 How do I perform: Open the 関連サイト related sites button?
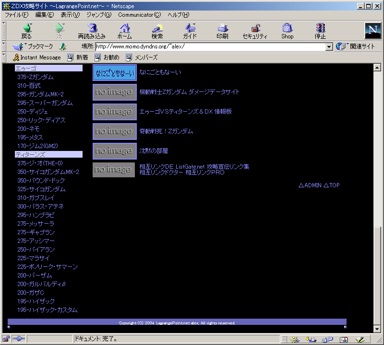coord(355,46)
